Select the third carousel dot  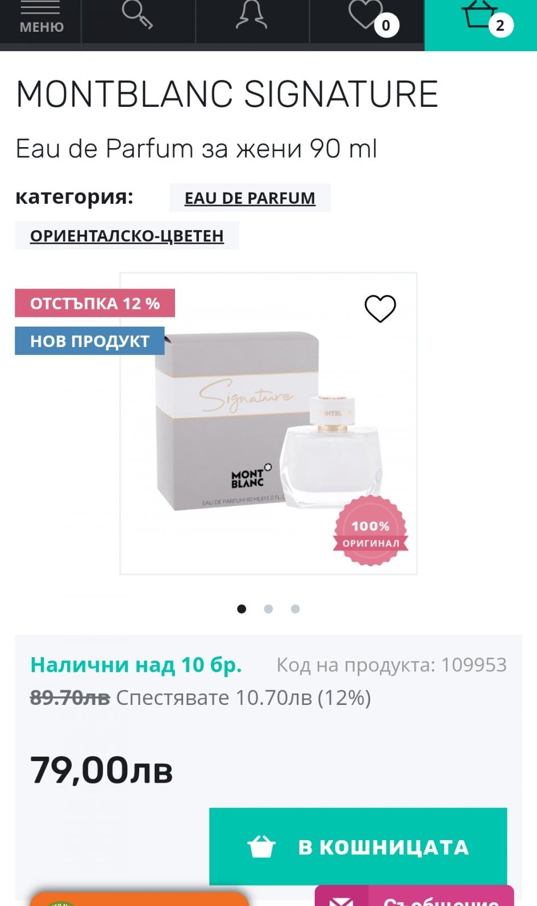[x=295, y=609]
